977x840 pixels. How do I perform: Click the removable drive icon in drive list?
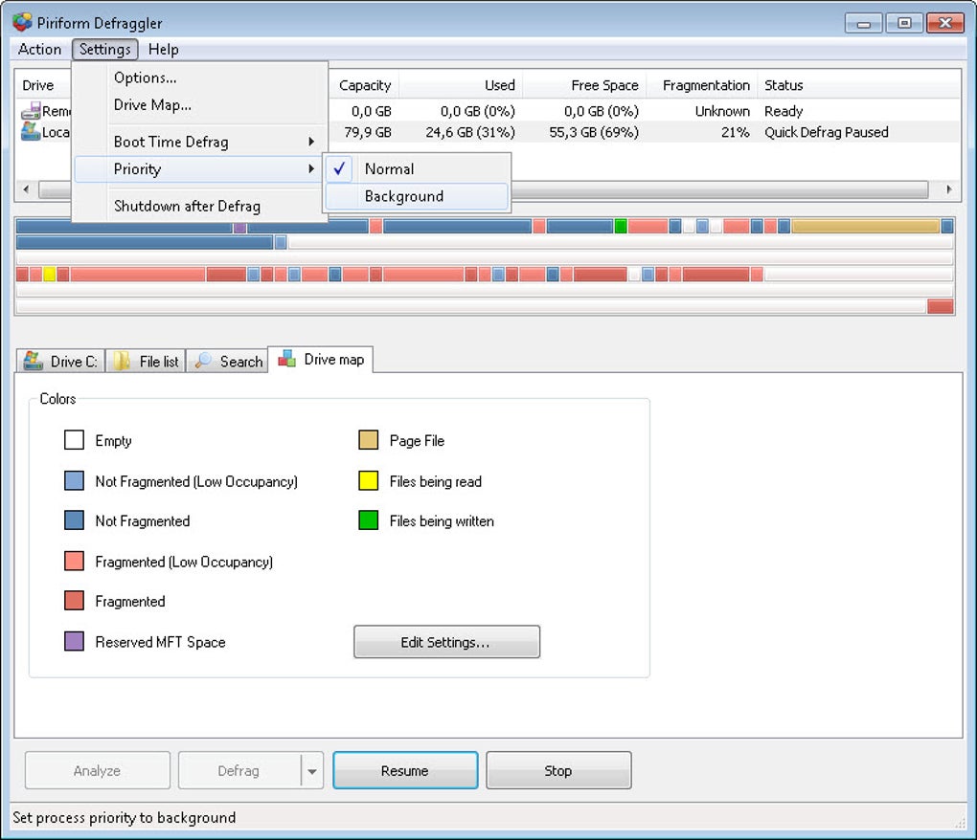(31, 111)
